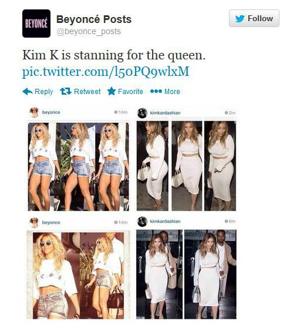Image resolution: width=300 pixels, height=327 pixels.
Task: Click the Reply text label
Action: pyautogui.click(x=44, y=92)
